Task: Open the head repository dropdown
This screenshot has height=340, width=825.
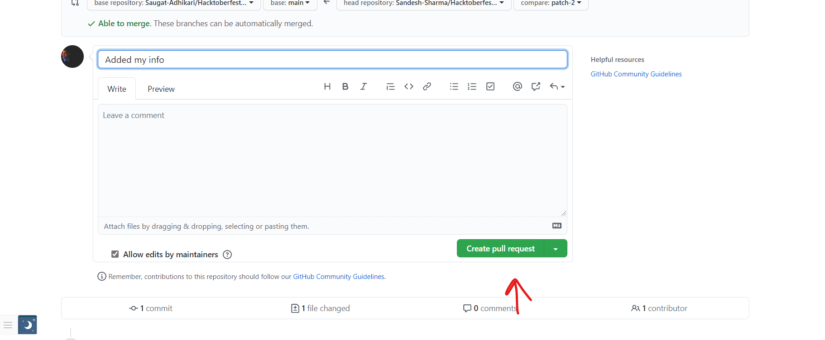Action: [x=424, y=3]
